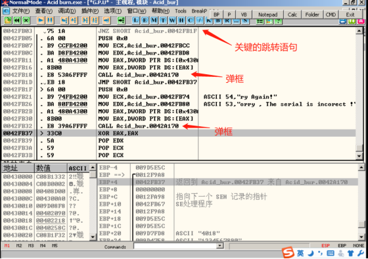Click disassembly pane scrollbar up arrow

click(x=359, y=31)
